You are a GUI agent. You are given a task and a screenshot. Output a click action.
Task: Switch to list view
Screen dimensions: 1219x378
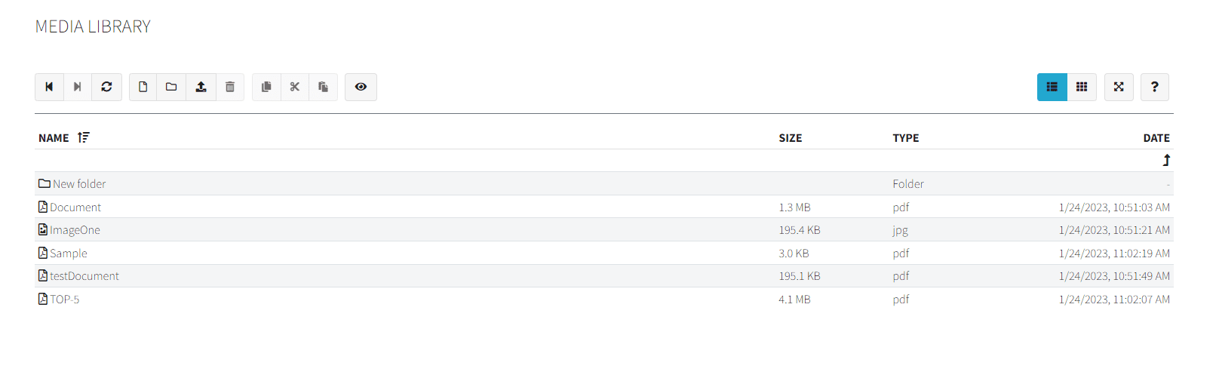(1052, 87)
